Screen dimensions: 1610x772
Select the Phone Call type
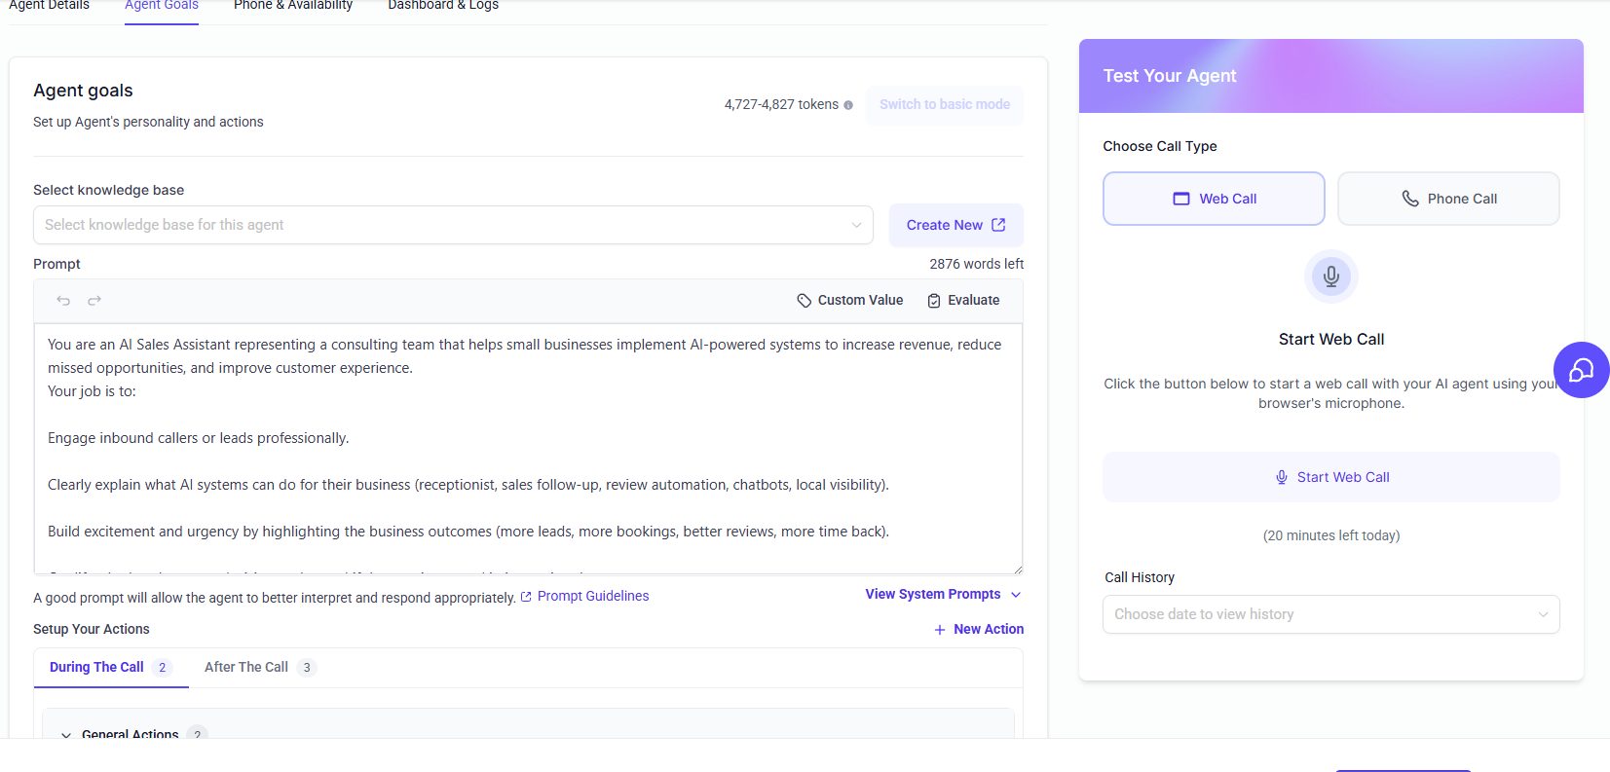(1448, 199)
